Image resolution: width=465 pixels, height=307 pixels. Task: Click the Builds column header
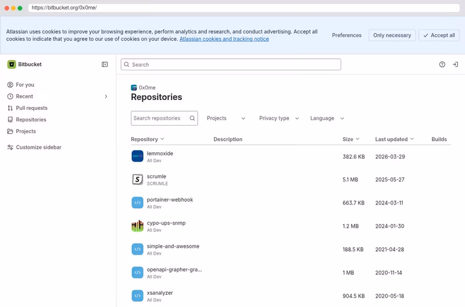coord(439,139)
